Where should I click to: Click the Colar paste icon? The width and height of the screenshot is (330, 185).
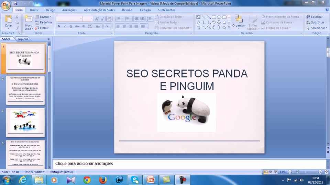point(8,19)
